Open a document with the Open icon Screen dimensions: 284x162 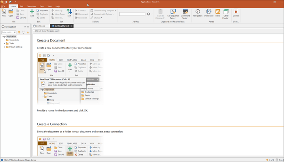pos(11,13)
